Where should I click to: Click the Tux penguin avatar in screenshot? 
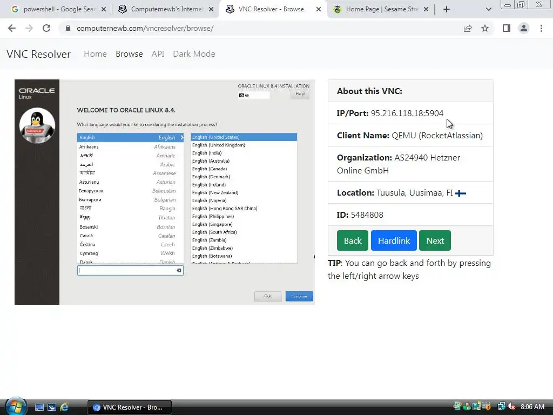[x=37, y=125]
